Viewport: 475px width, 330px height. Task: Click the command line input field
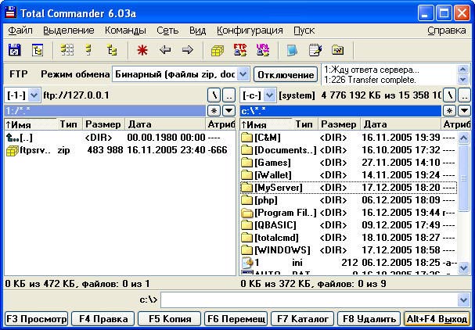coord(309,300)
